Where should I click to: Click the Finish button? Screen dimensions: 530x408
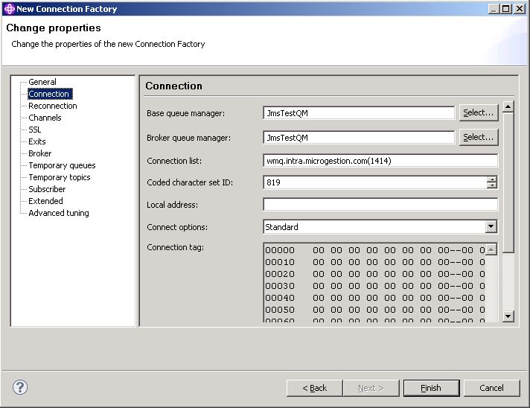pyautogui.click(x=431, y=388)
